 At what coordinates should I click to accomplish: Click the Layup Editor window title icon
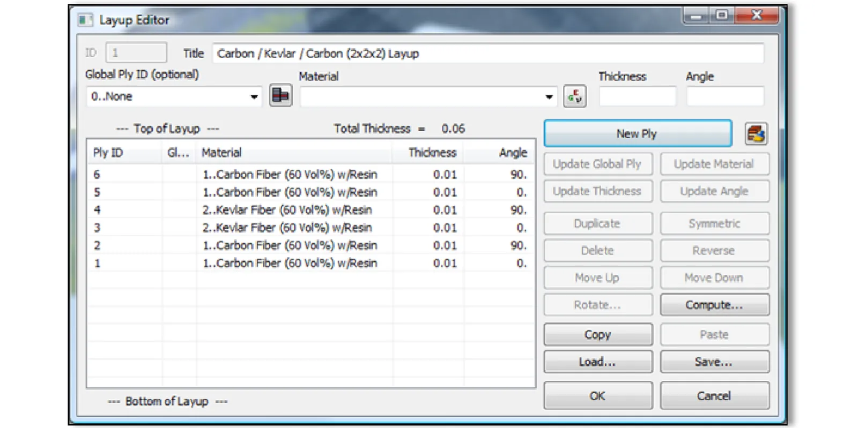tap(85, 20)
